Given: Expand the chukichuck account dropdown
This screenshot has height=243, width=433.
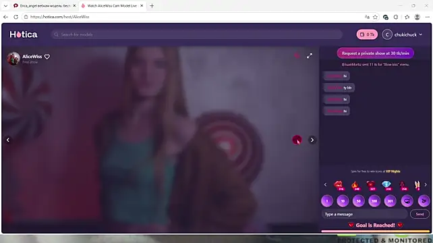Looking at the screenshot, I should (421, 34).
